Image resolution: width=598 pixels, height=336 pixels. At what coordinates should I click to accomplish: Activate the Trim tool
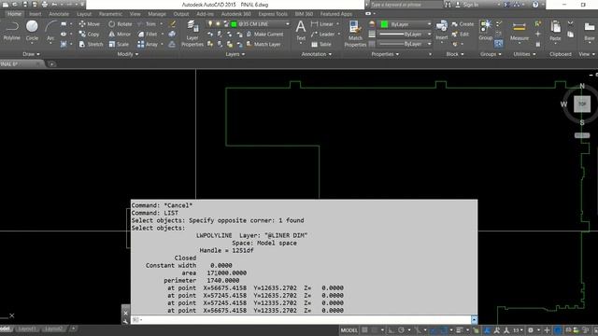pyautogui.click(x=147, y=24)
